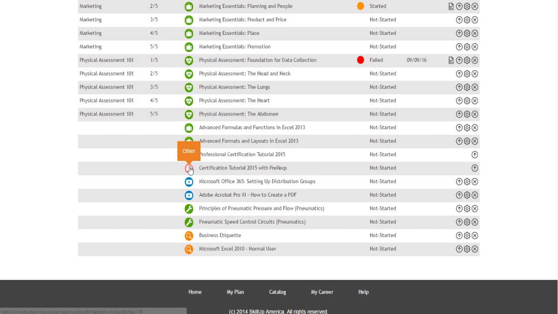Click up-arrow for Certification Tutorial 2015 with PreReqs
This screenshot has height=314, width=558.
[475, 168]
